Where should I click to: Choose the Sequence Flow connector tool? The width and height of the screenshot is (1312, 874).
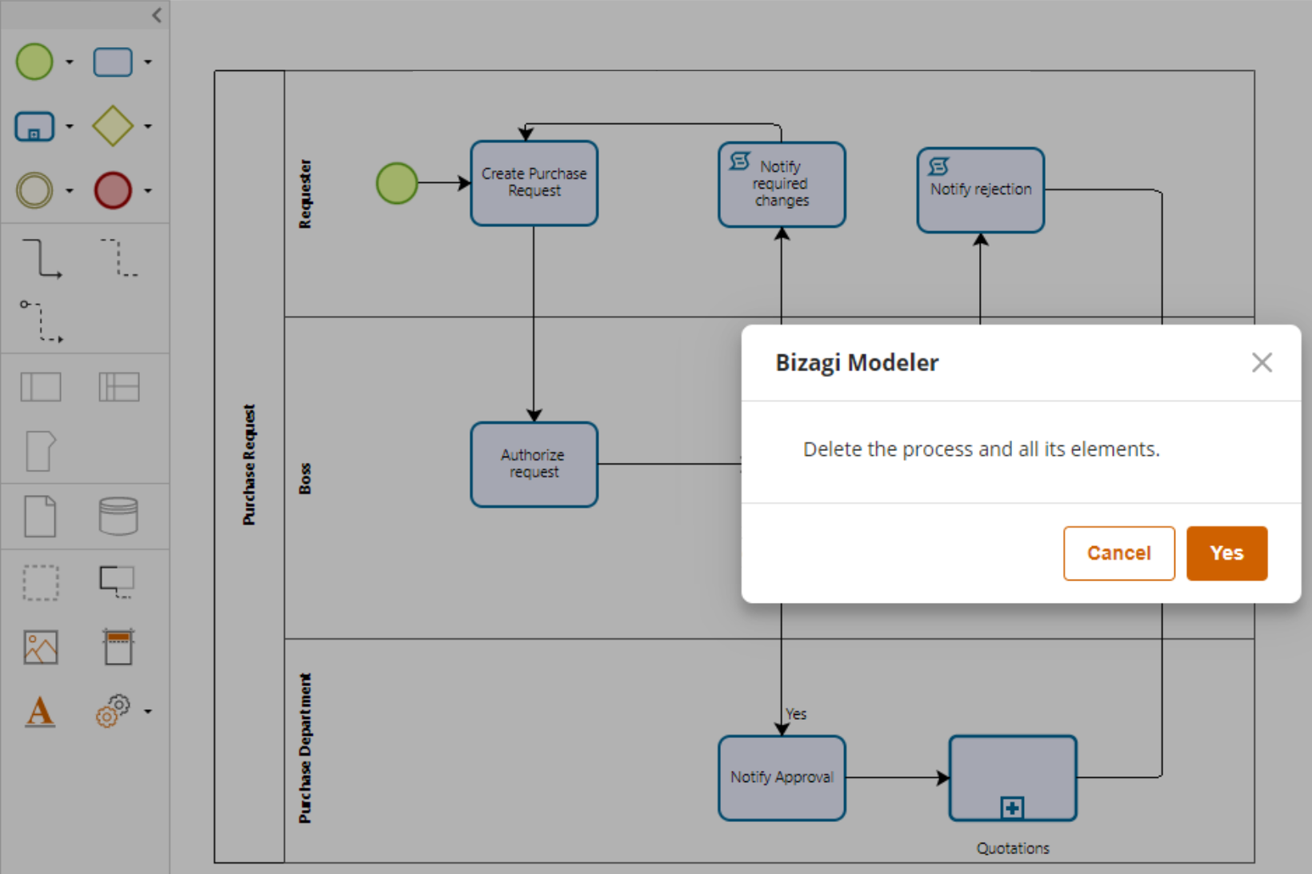42,258
